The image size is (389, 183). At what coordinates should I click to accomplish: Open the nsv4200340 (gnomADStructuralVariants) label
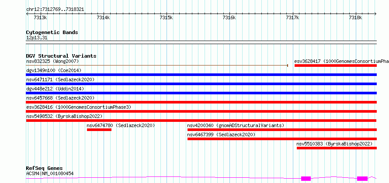236,125
